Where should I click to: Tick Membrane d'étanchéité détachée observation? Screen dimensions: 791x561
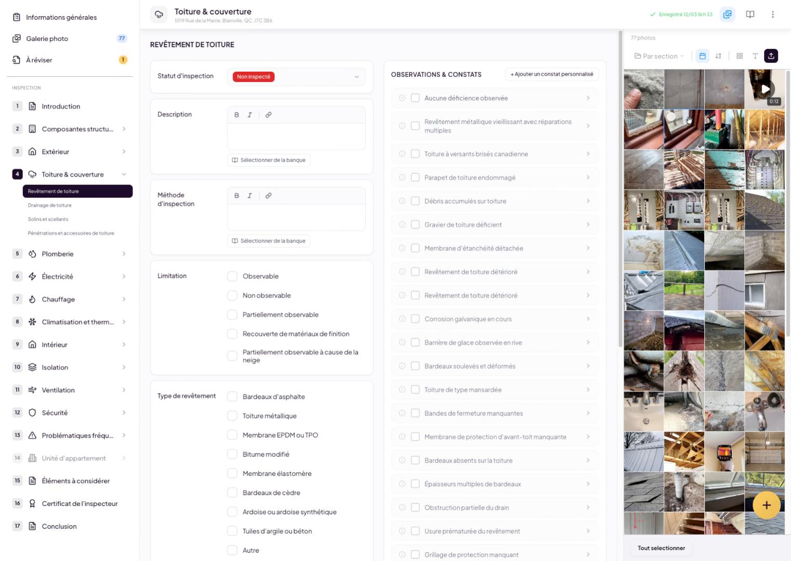click(415, 248)
